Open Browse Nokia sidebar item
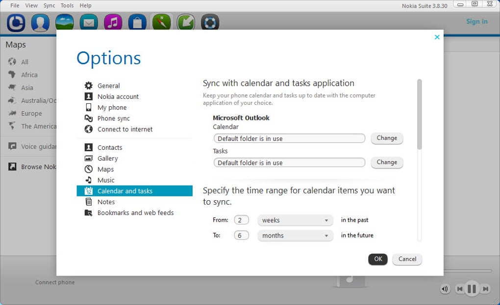 [29, 166]
